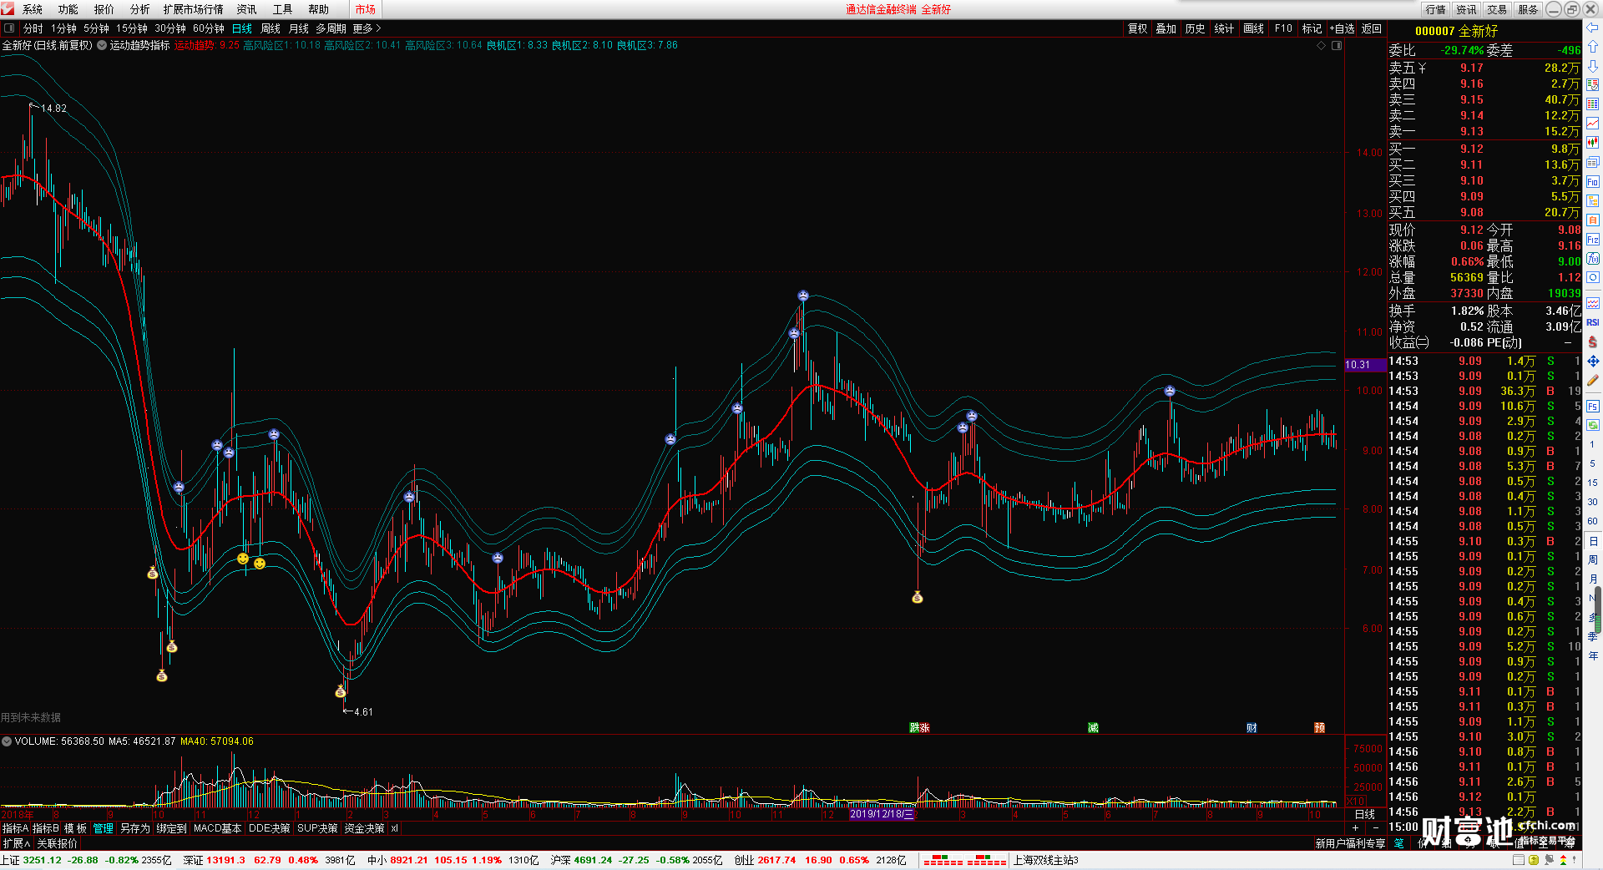
Task: Click the 2019/12/18 date marker on timeline
Action: pyautogui.click(x=882, y=814)
